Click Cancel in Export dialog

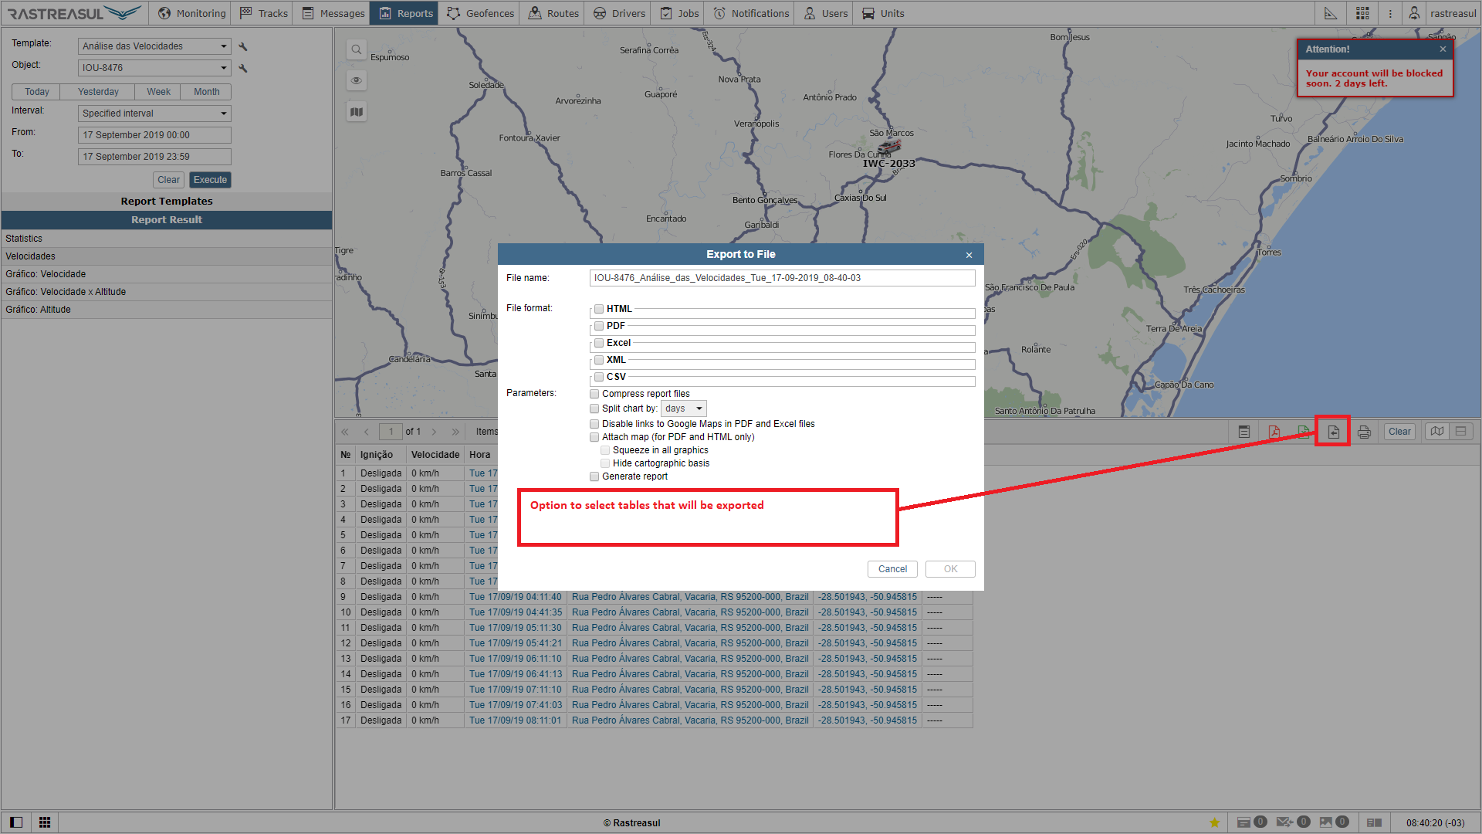pyautogui.click(x=892, y=569)
